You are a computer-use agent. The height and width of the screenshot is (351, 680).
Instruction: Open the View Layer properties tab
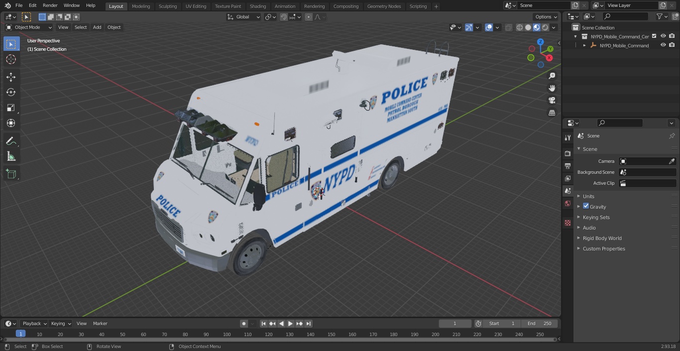567,178
